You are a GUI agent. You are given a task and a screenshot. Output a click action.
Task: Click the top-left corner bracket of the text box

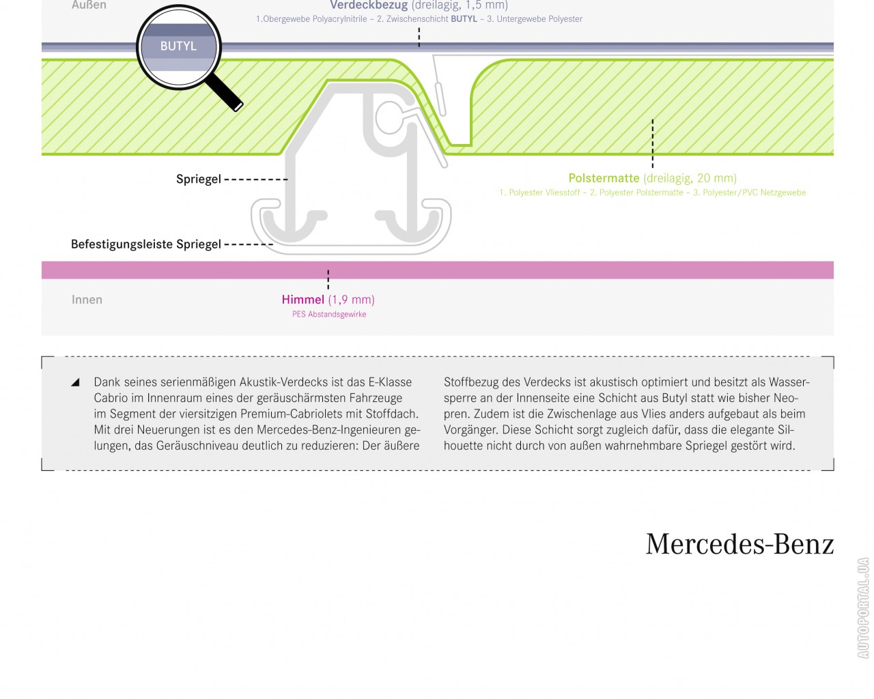[x=46, y=360]
